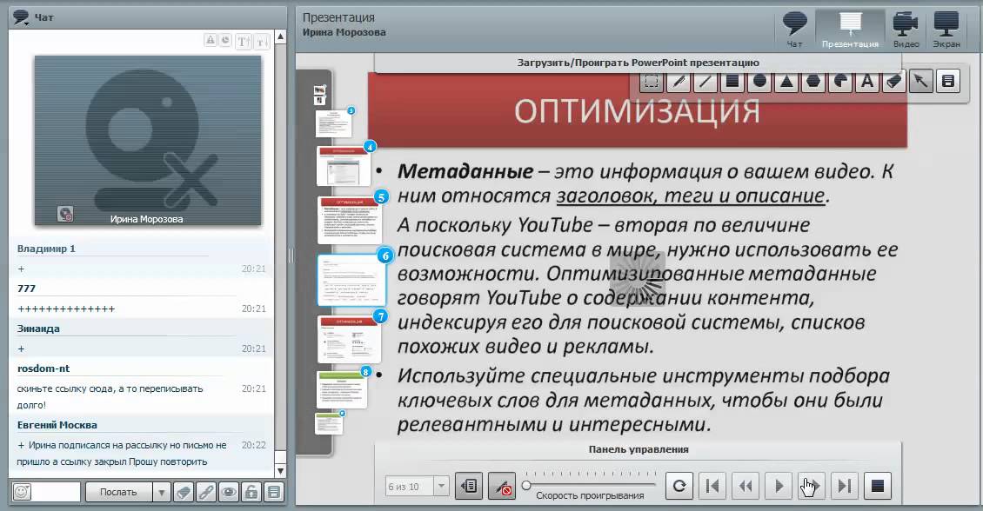Open slide thumbnail number 8
983x511 pixels.
[342, 390]
